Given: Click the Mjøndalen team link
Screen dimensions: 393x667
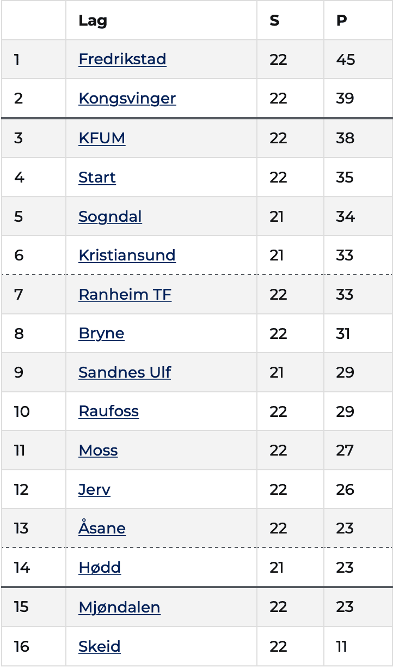Looking at the screenshot, I should click(119, 607).
